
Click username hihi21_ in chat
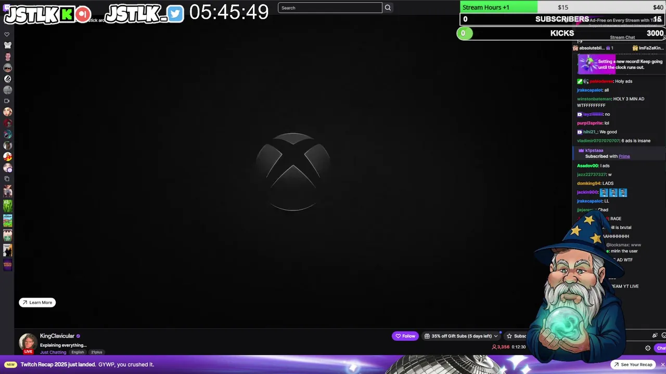[x=590, y=132]
